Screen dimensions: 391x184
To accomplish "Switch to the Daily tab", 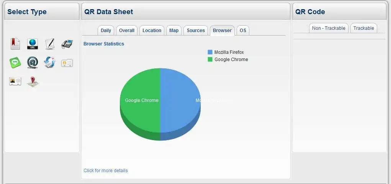I will (x=106, y=31).
